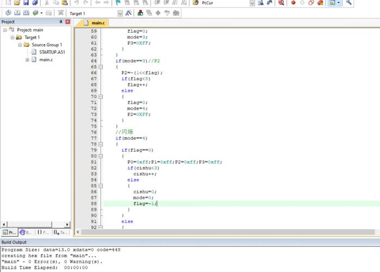Switch to the Books tab in Project panel
This screenshot has width=380, height=272.
pyautogui.click(x=25, y=232)
